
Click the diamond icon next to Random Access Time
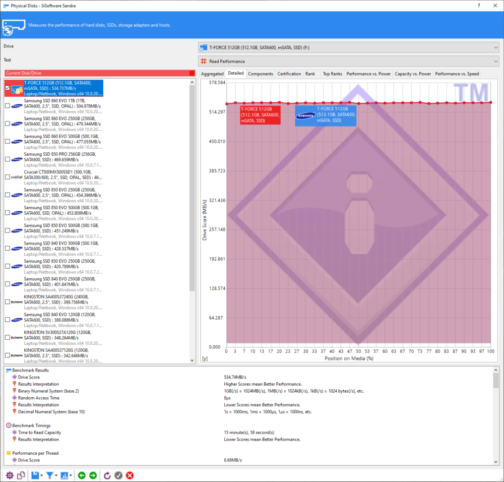[15, 398]
